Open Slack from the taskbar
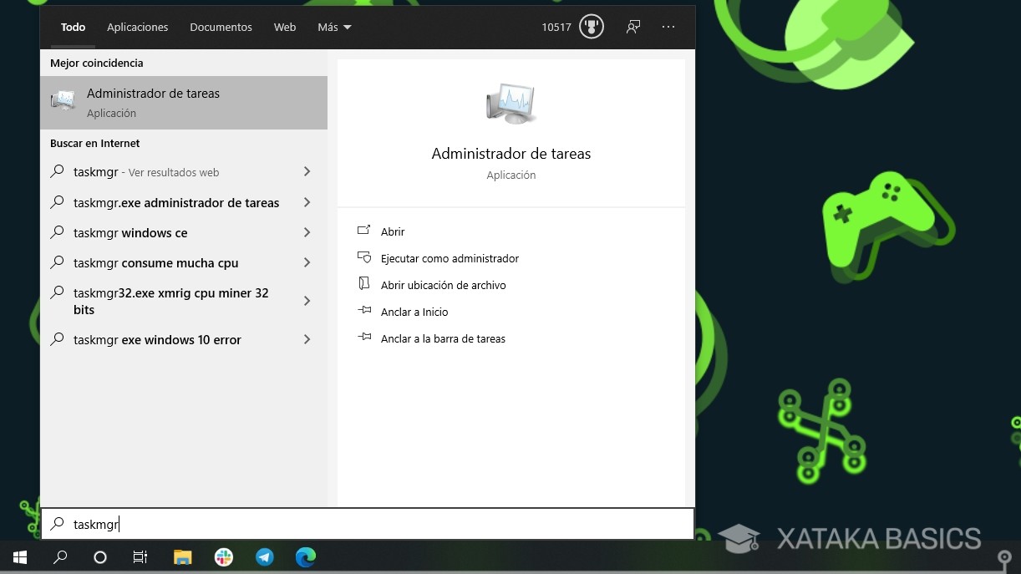The height and width of the screenshot is (574, 1021). tap(223, 556)
